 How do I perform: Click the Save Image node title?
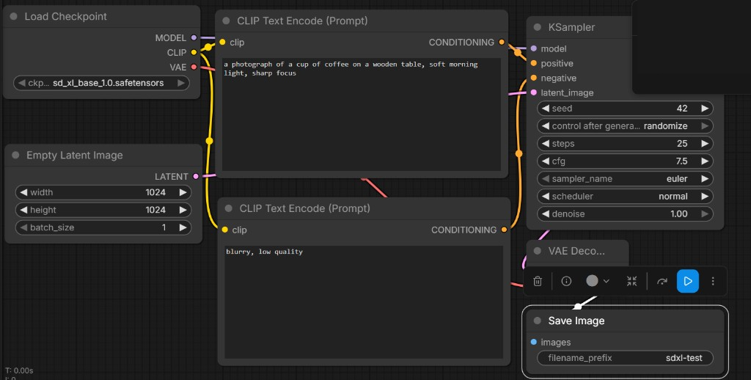pos(576,321)
